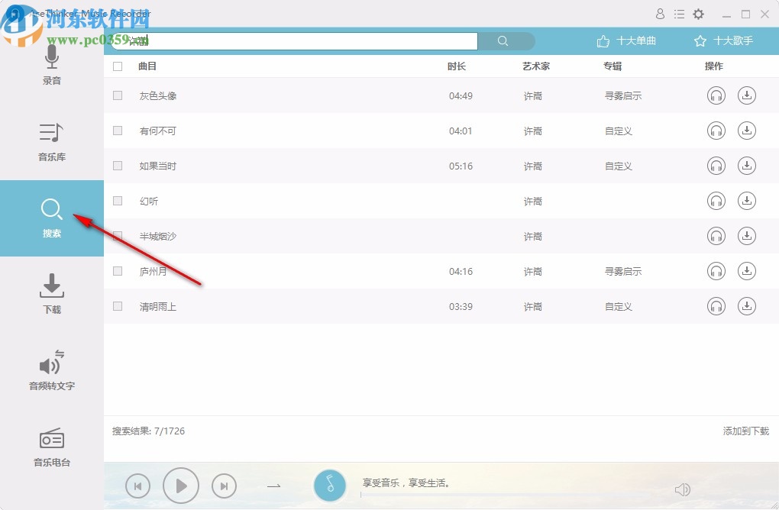Check the select-all box in the header
779x510 pixels.
coord(118,66)
